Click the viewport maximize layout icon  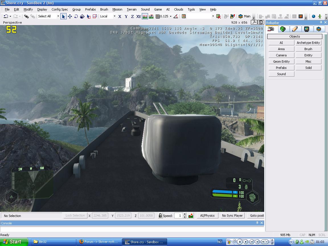click(261, 22)
